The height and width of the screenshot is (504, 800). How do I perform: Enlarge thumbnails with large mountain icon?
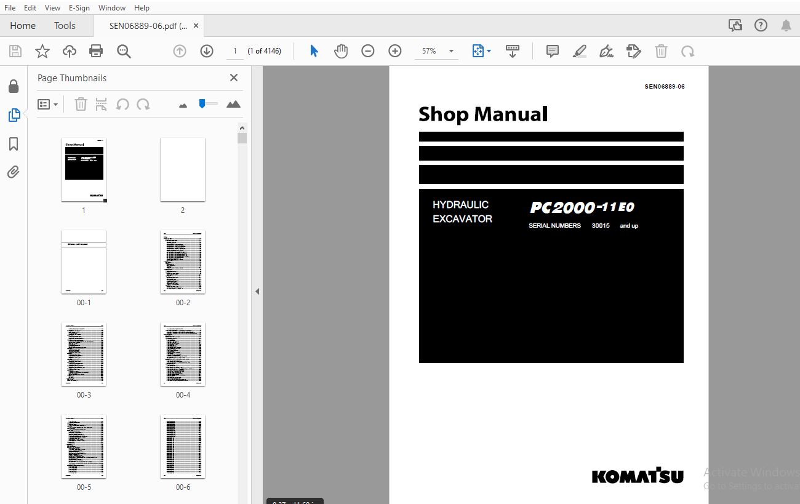tap(233, 104)
